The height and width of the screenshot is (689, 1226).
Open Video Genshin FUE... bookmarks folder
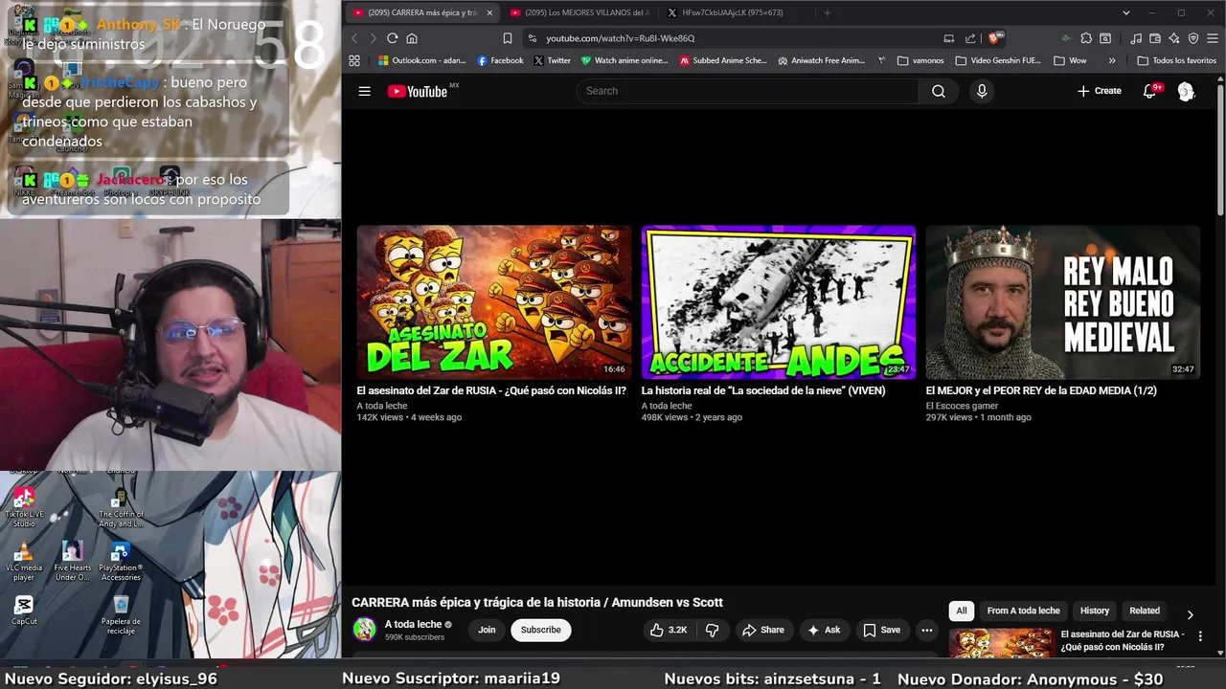click(x=998, y=60)
